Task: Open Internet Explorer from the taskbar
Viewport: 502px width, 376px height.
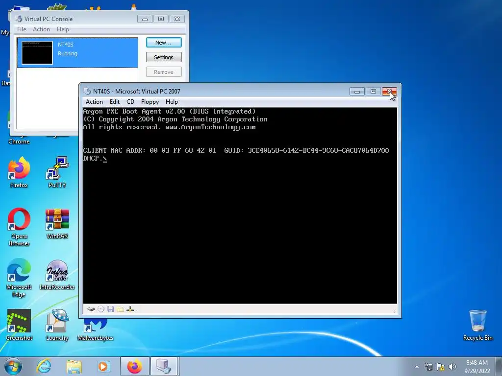Action: coord(44,366)
